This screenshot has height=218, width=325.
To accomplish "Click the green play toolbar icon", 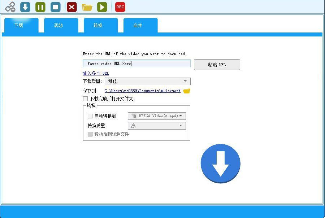I will pos(102,7).
